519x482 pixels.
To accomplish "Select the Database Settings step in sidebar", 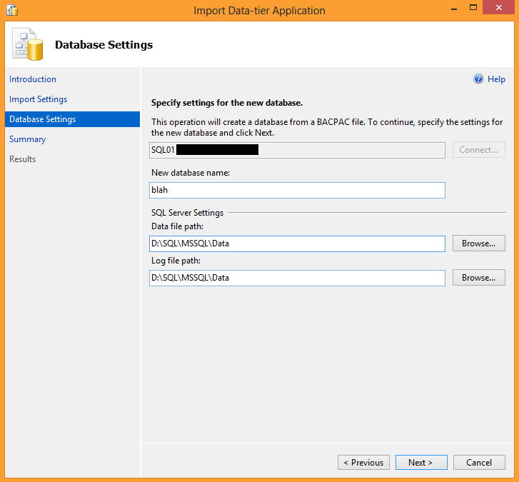I will click(x=43, y=119).
